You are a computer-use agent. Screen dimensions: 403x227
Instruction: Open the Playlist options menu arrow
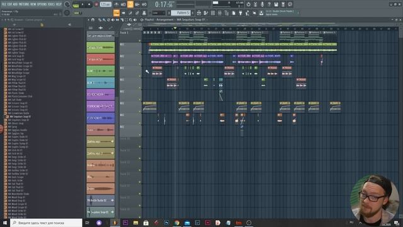click(88, 20)
